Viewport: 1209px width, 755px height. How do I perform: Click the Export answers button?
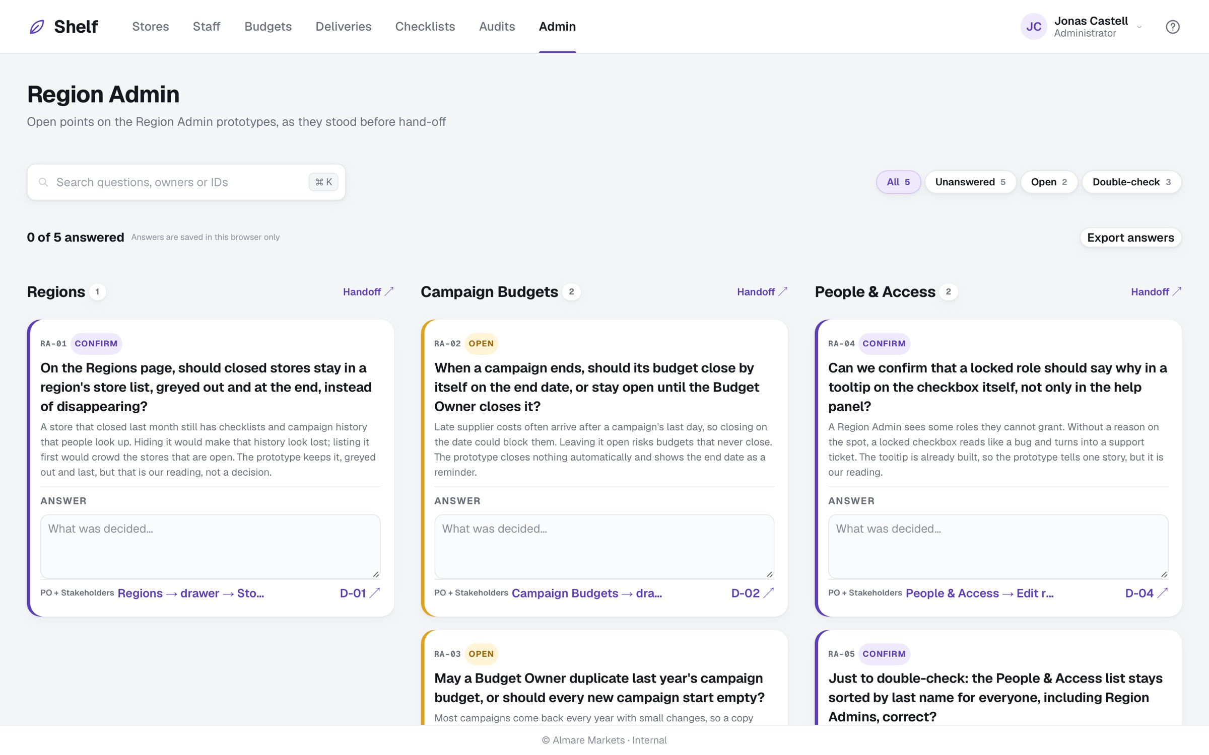tap(1130, 238)
